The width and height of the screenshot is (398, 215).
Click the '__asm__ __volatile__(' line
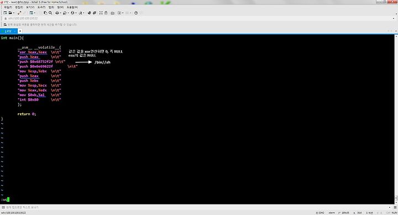pyautogui.click(x=39, y=48)
